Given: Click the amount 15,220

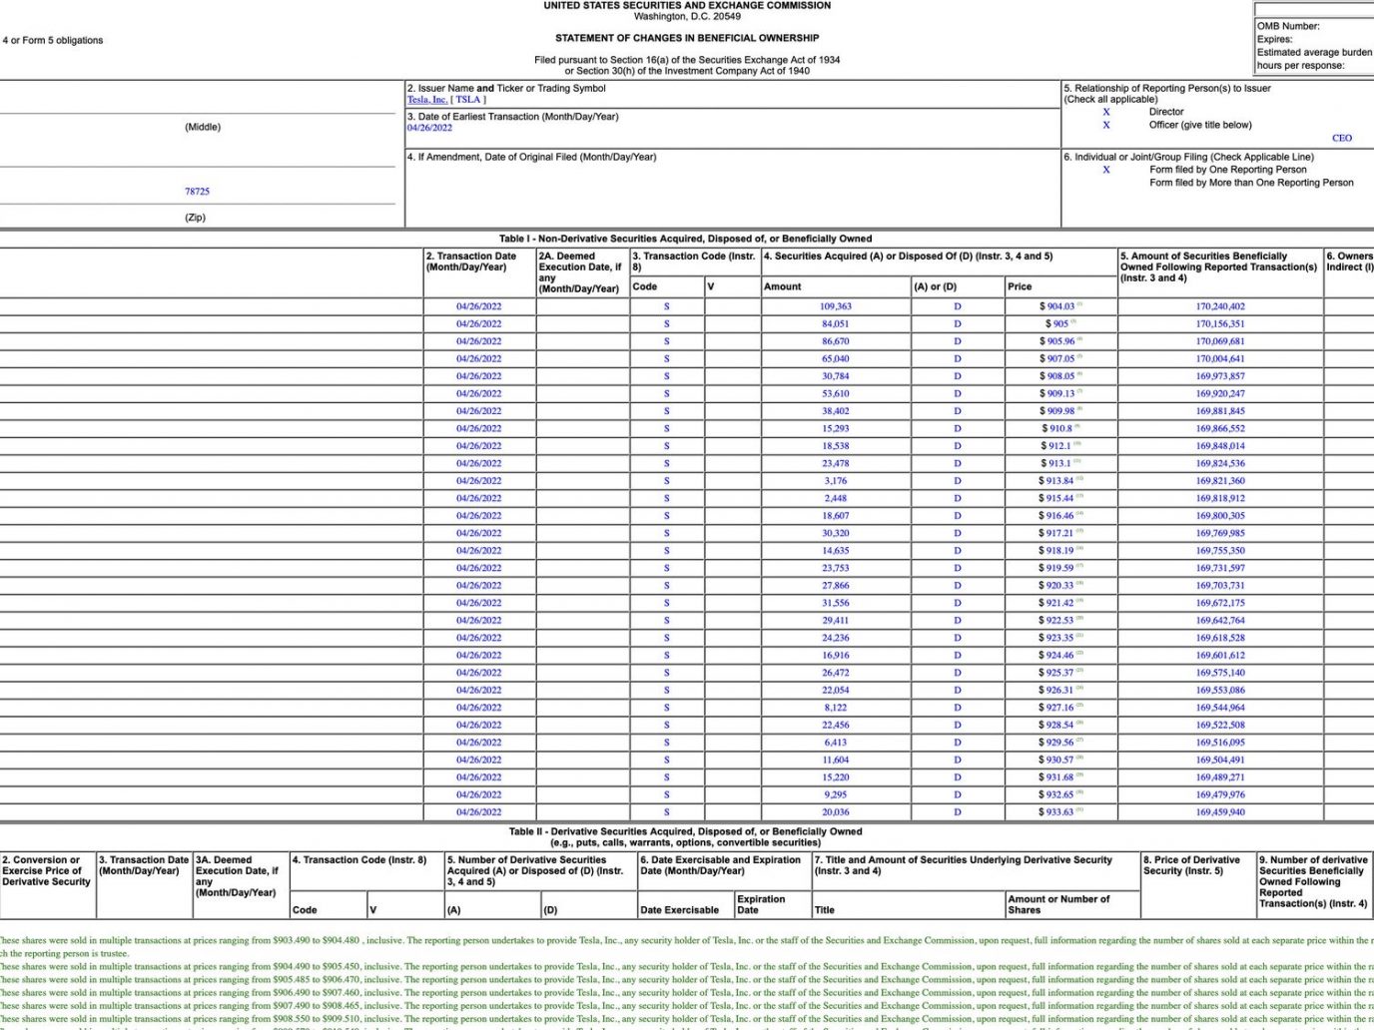Looking at the screenshot, I should (x=836, y=777).
